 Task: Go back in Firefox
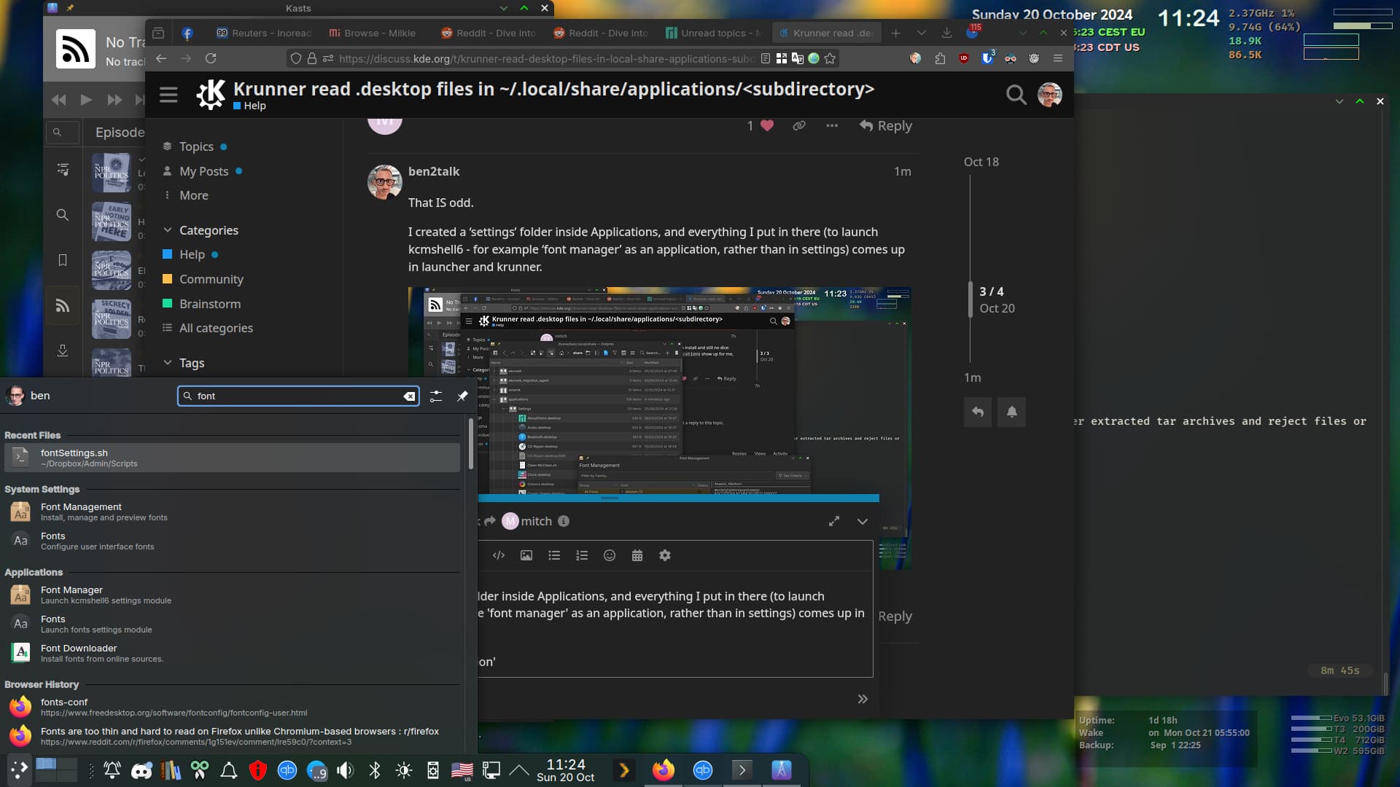coord(161,58)
